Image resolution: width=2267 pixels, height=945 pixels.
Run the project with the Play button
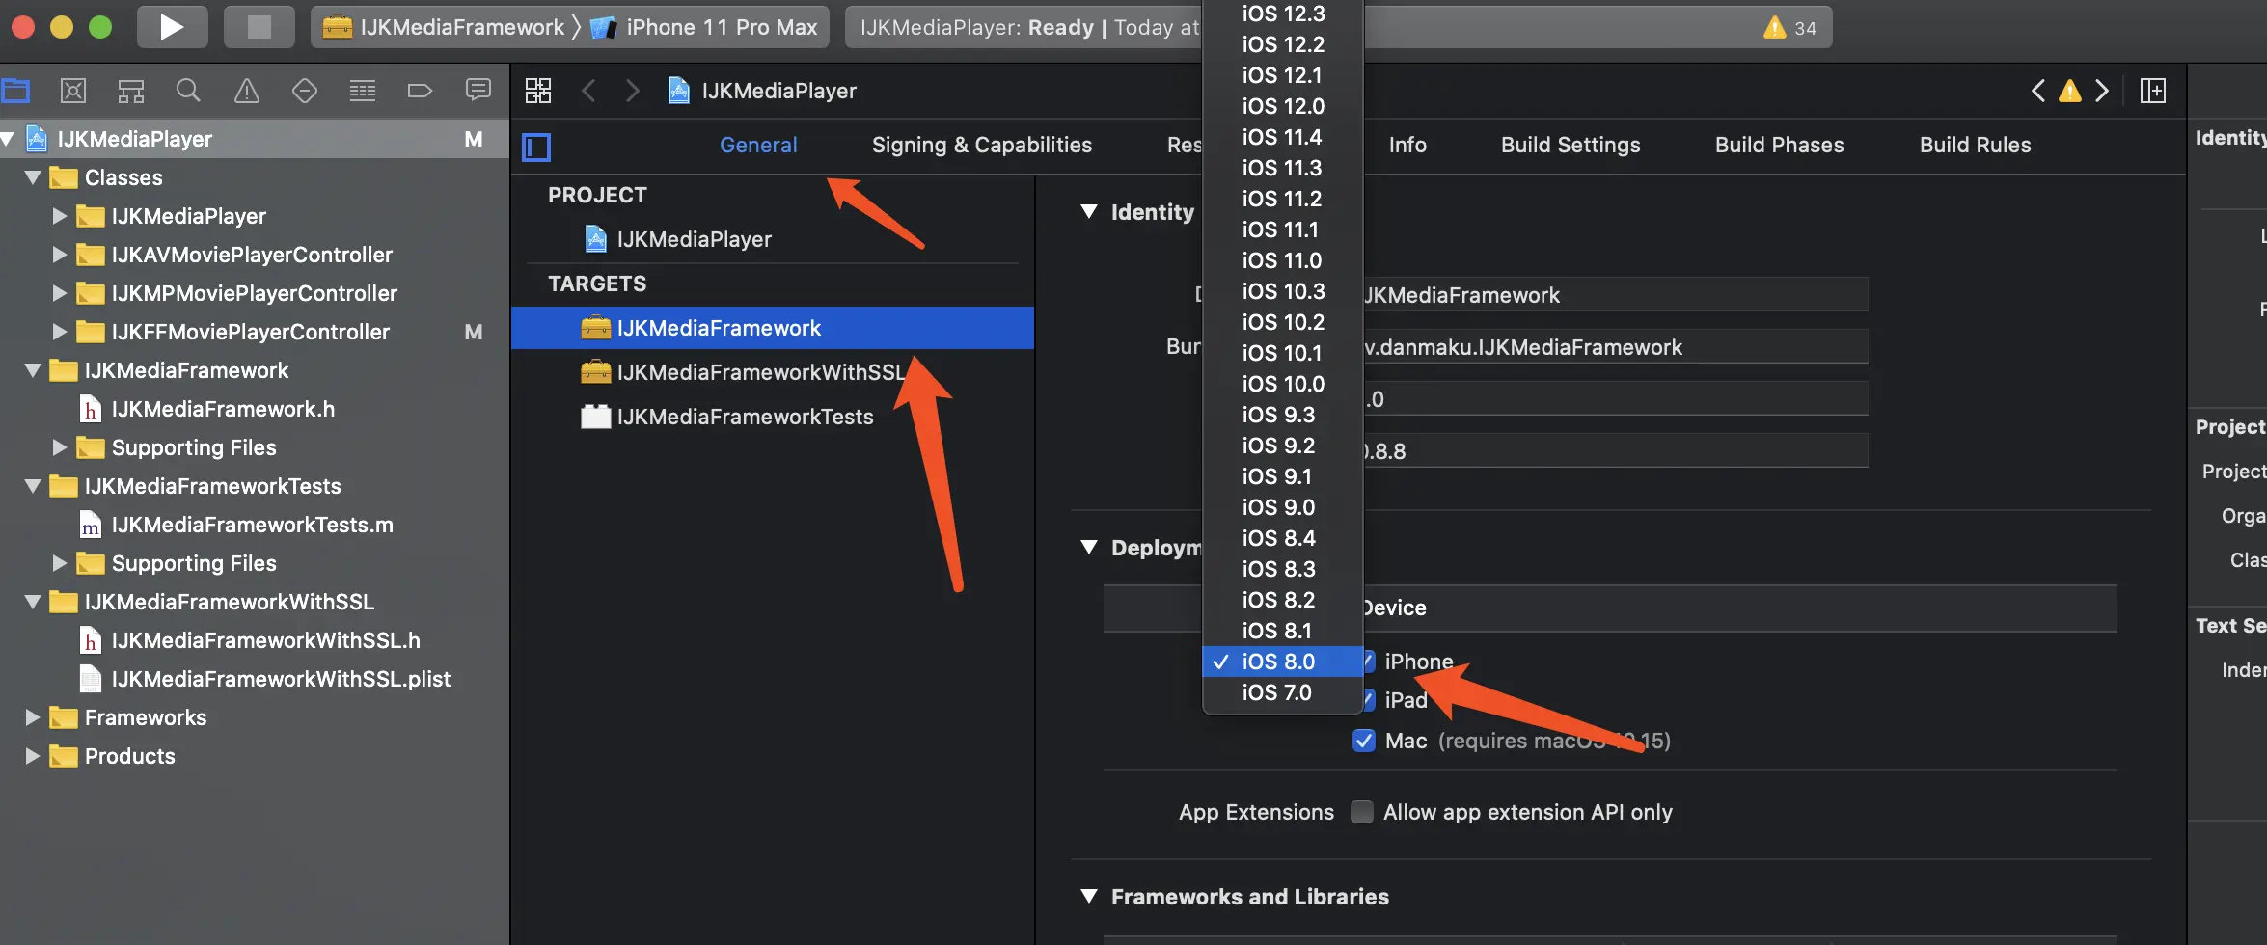coord(172,27)
